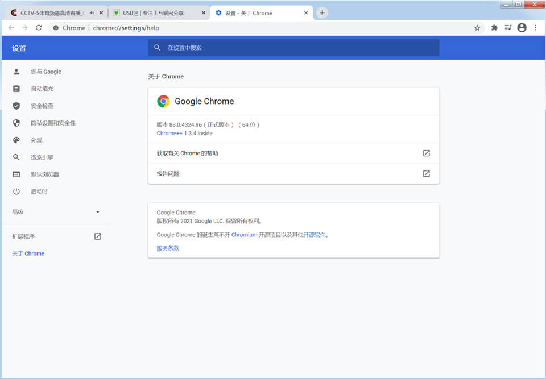546x379 pixels.
Task: Click copyright text 版权所有 2021 Google LLC
Action: click(190, 221)
